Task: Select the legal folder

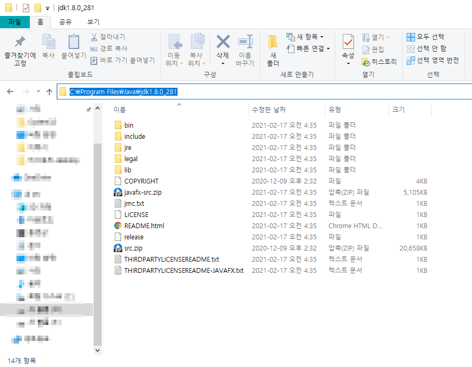Action: click(131, 159)
